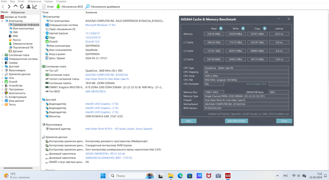329x180 pixels.
Task: Start the cache and memory benchmark
Action: pyautogui.click(x=236, y=121)
